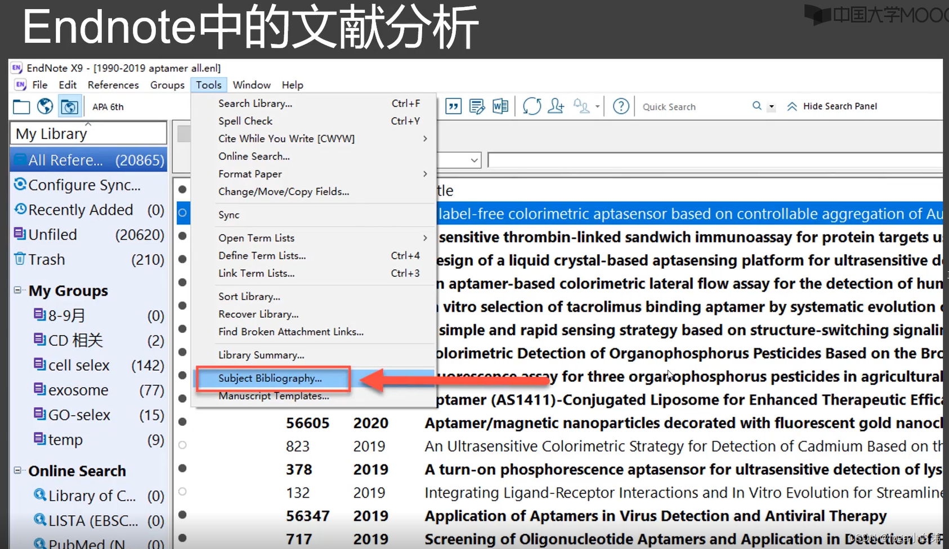Click the Quick Search magnifier icon
The image size is (949, 549).
(x=757, y=106)
